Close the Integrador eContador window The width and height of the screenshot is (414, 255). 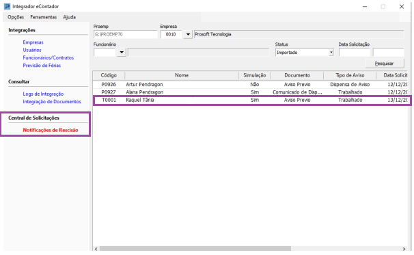(402, 7)
